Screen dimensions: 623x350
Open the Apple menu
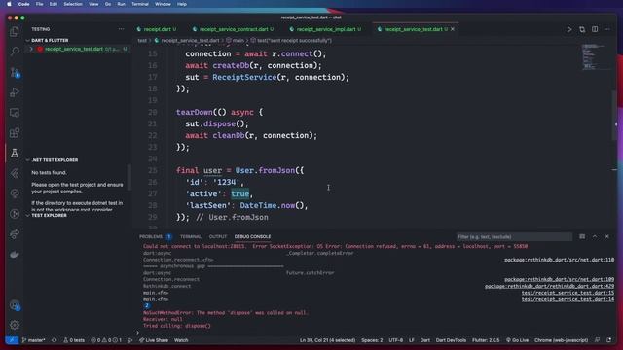coord(9,4)
